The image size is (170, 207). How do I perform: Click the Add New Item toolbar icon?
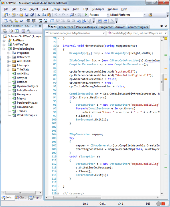coord(13,15)
